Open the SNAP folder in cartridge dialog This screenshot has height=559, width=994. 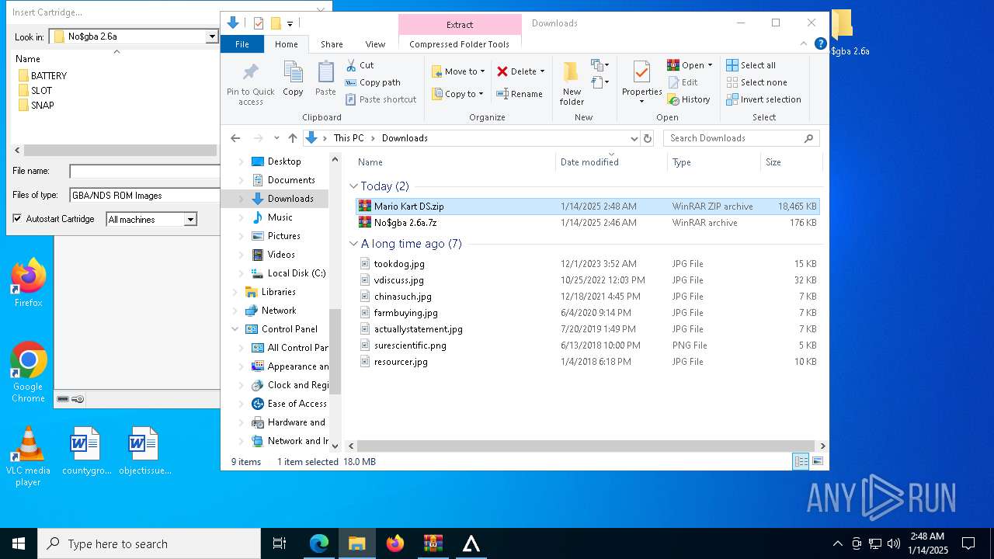(x=36, y=106)
